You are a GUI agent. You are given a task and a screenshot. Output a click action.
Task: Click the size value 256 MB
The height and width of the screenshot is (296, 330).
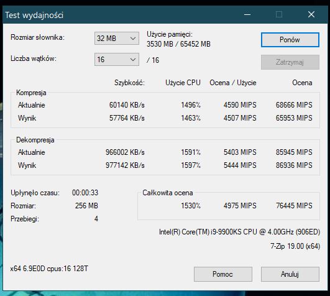pyautogui.click(x=86, y=205)
